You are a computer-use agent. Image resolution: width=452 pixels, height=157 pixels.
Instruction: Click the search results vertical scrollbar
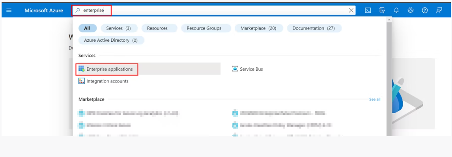point(389,79)
